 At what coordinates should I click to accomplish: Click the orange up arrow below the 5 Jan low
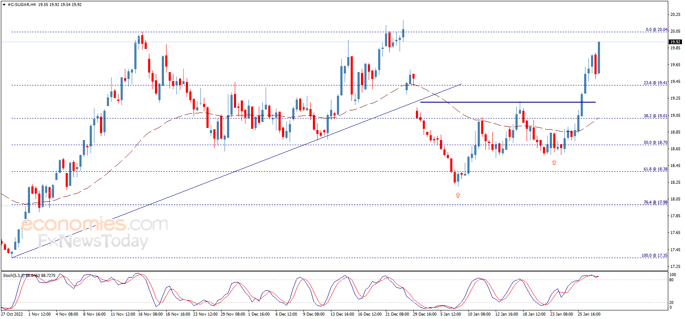[x=458, y=195]
